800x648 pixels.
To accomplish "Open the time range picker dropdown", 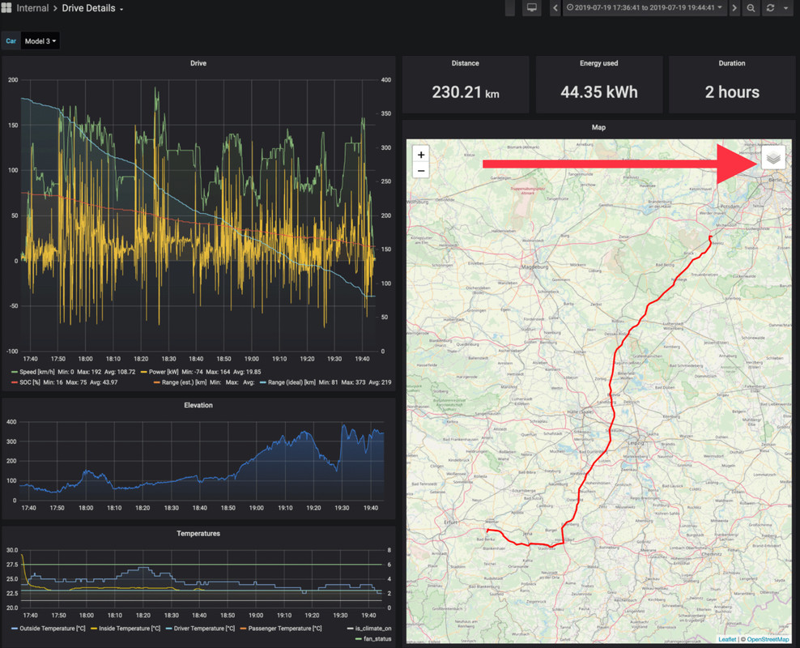I will (x=645, y=7).
